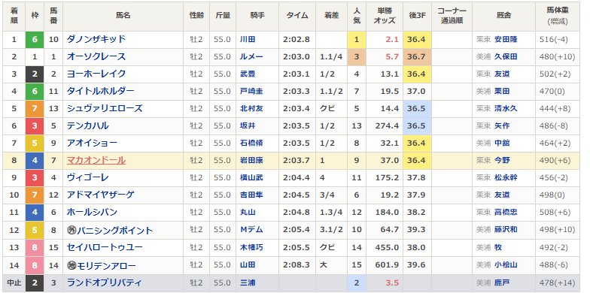Screen dimensions: 590x293
Task: Open trainer 安田隆 page
Action: click(x=506, y=39)
